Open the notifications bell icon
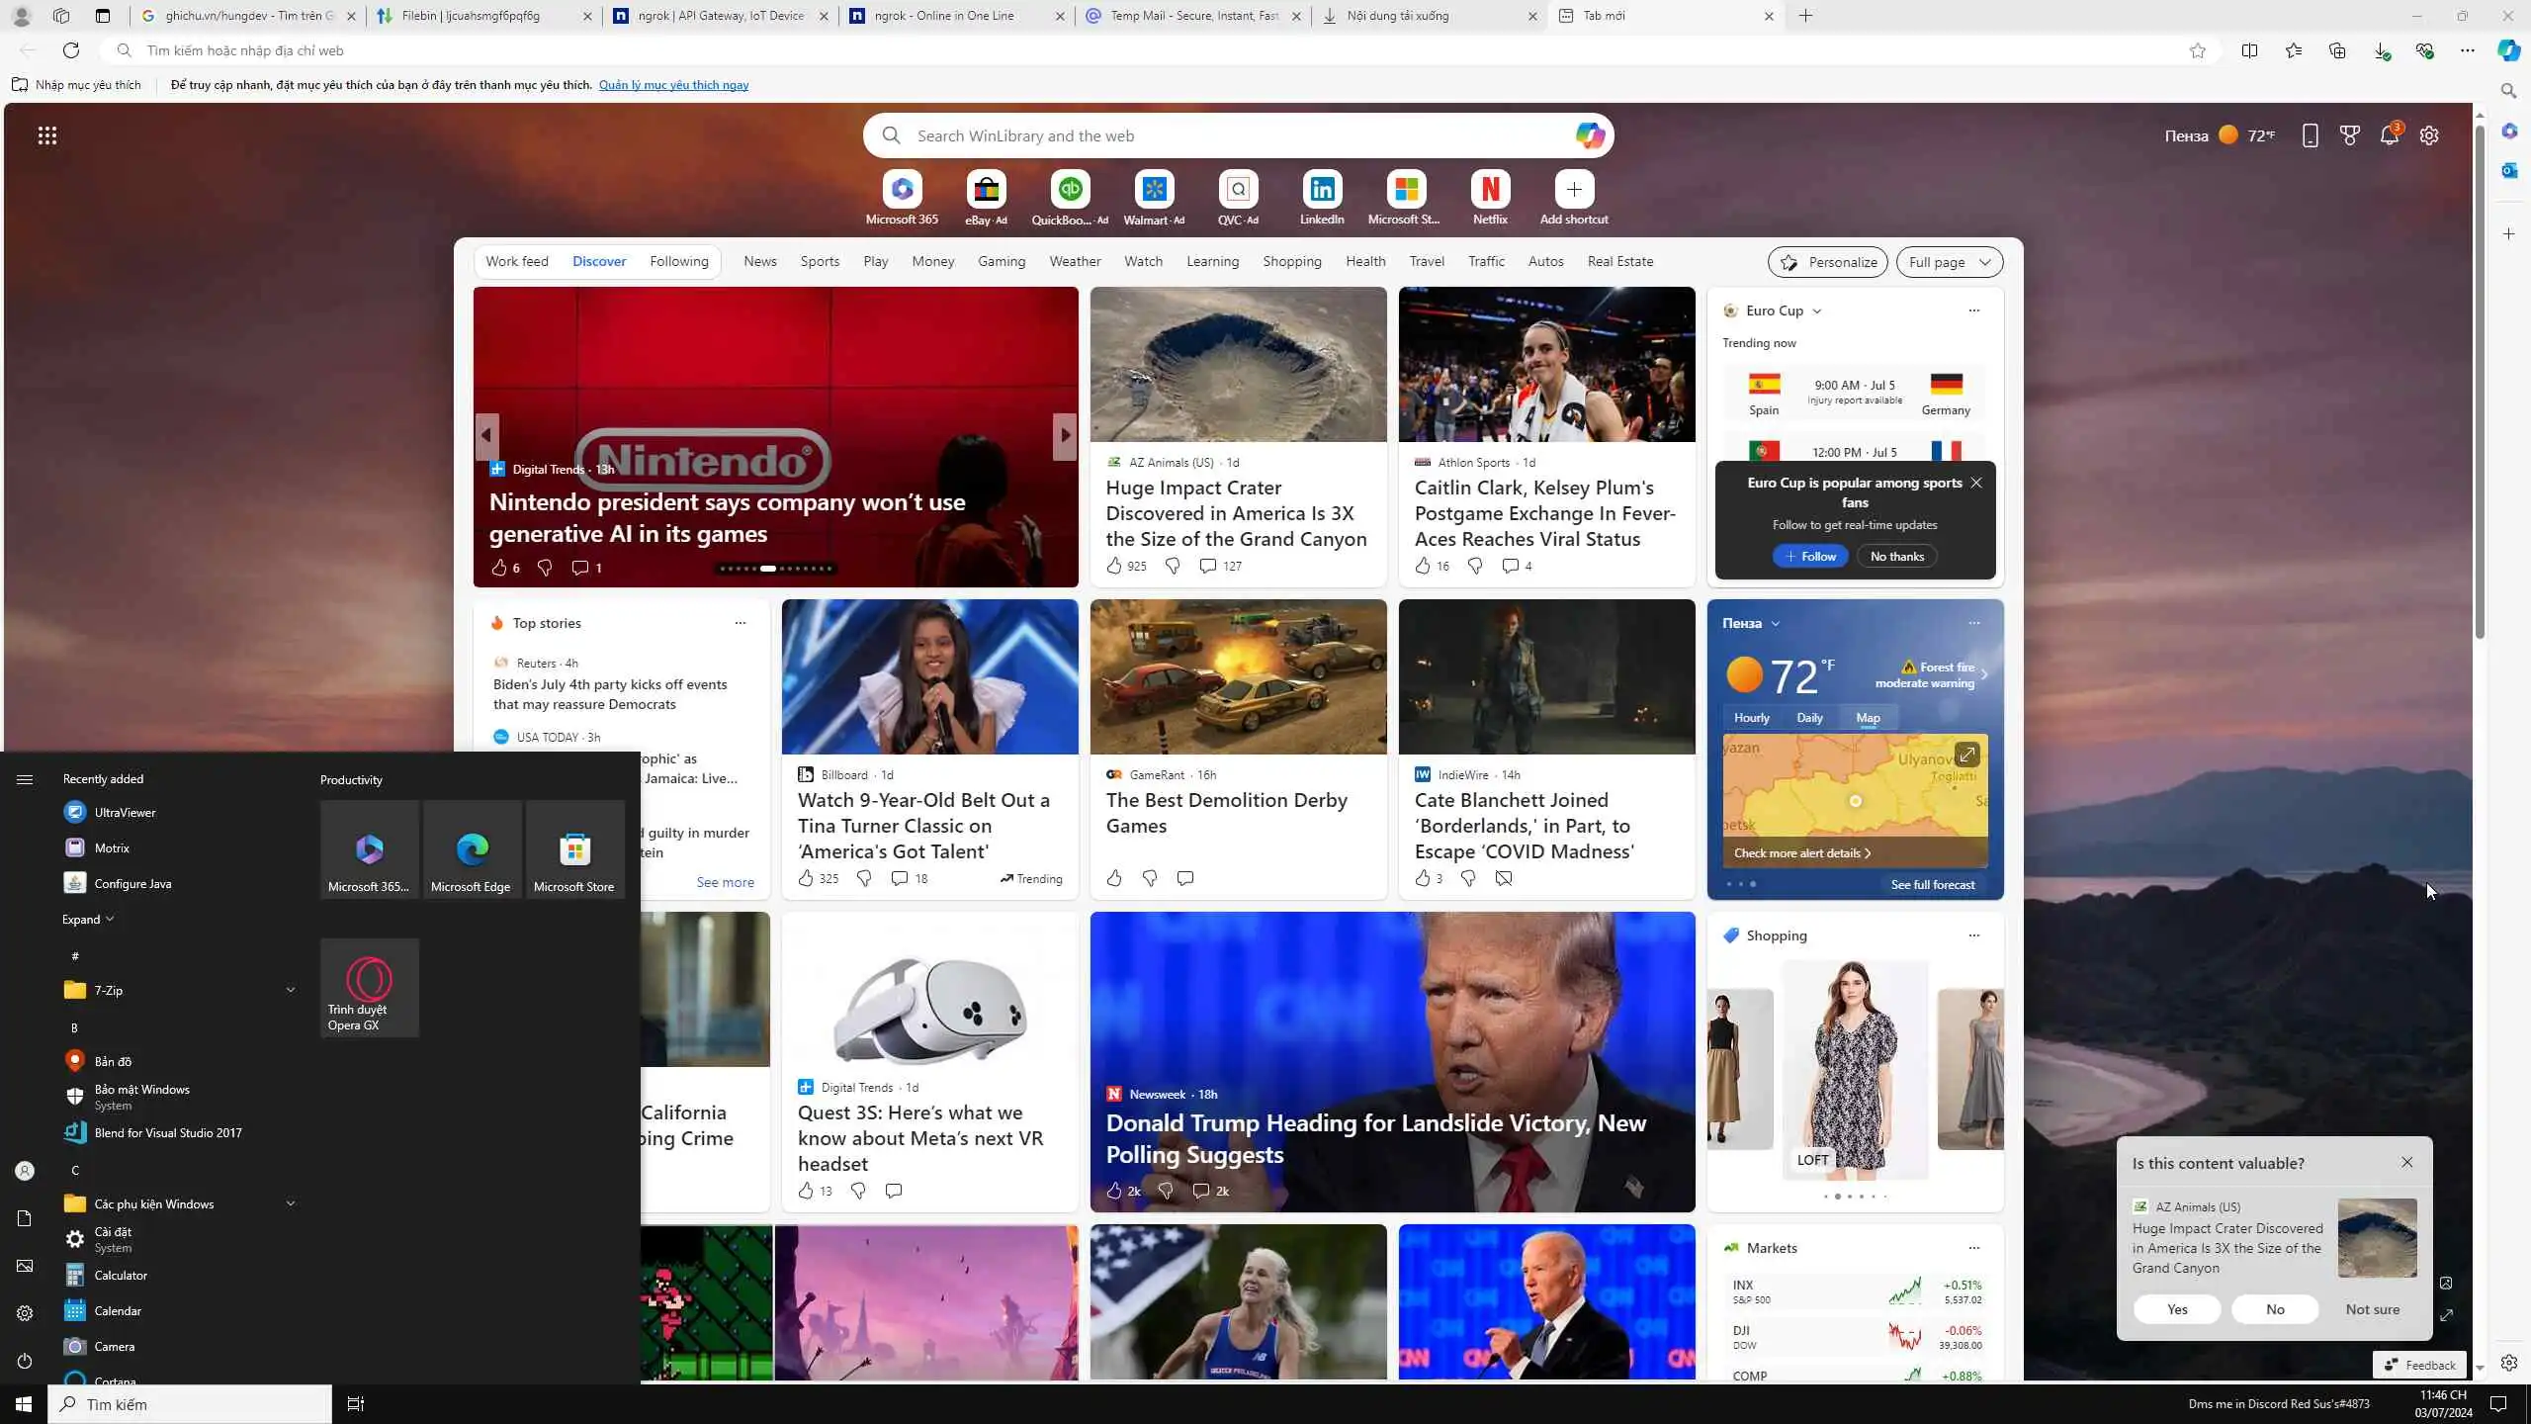This screenshot has height=1424, width=2531. (2390, 135)
